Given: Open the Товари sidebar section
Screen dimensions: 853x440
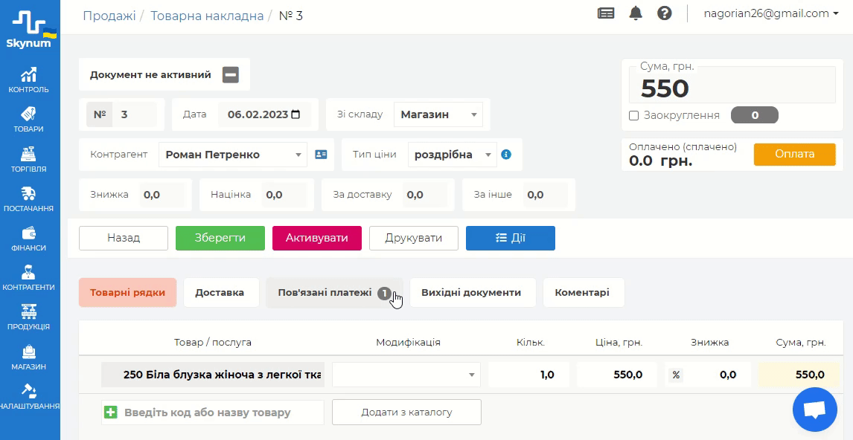Looking at the screenshot, I should click(29, 120).
